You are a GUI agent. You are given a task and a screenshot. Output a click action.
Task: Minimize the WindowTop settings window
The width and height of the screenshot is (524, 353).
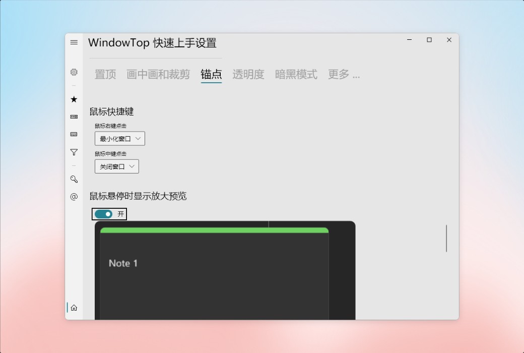409,40
